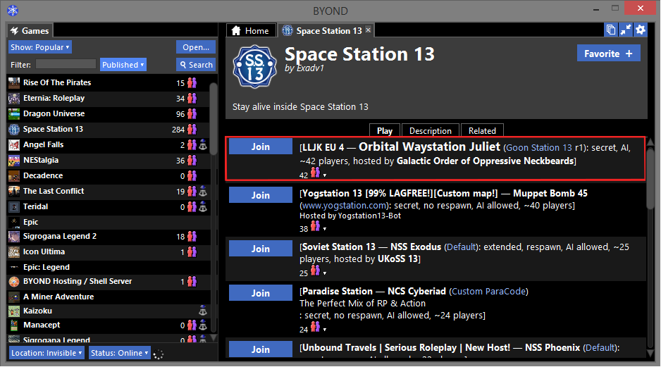
Task: Open Location: Invisible dropdown
Action: pos(47,353)
